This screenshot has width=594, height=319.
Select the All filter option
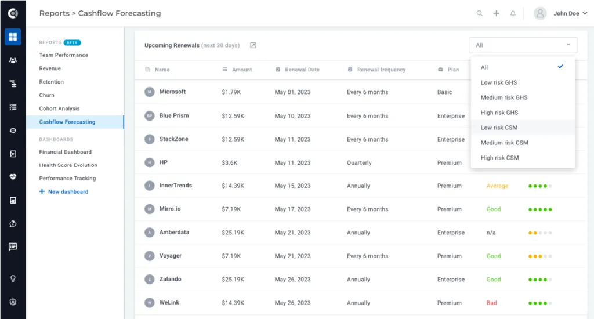(x=523, y=67)
